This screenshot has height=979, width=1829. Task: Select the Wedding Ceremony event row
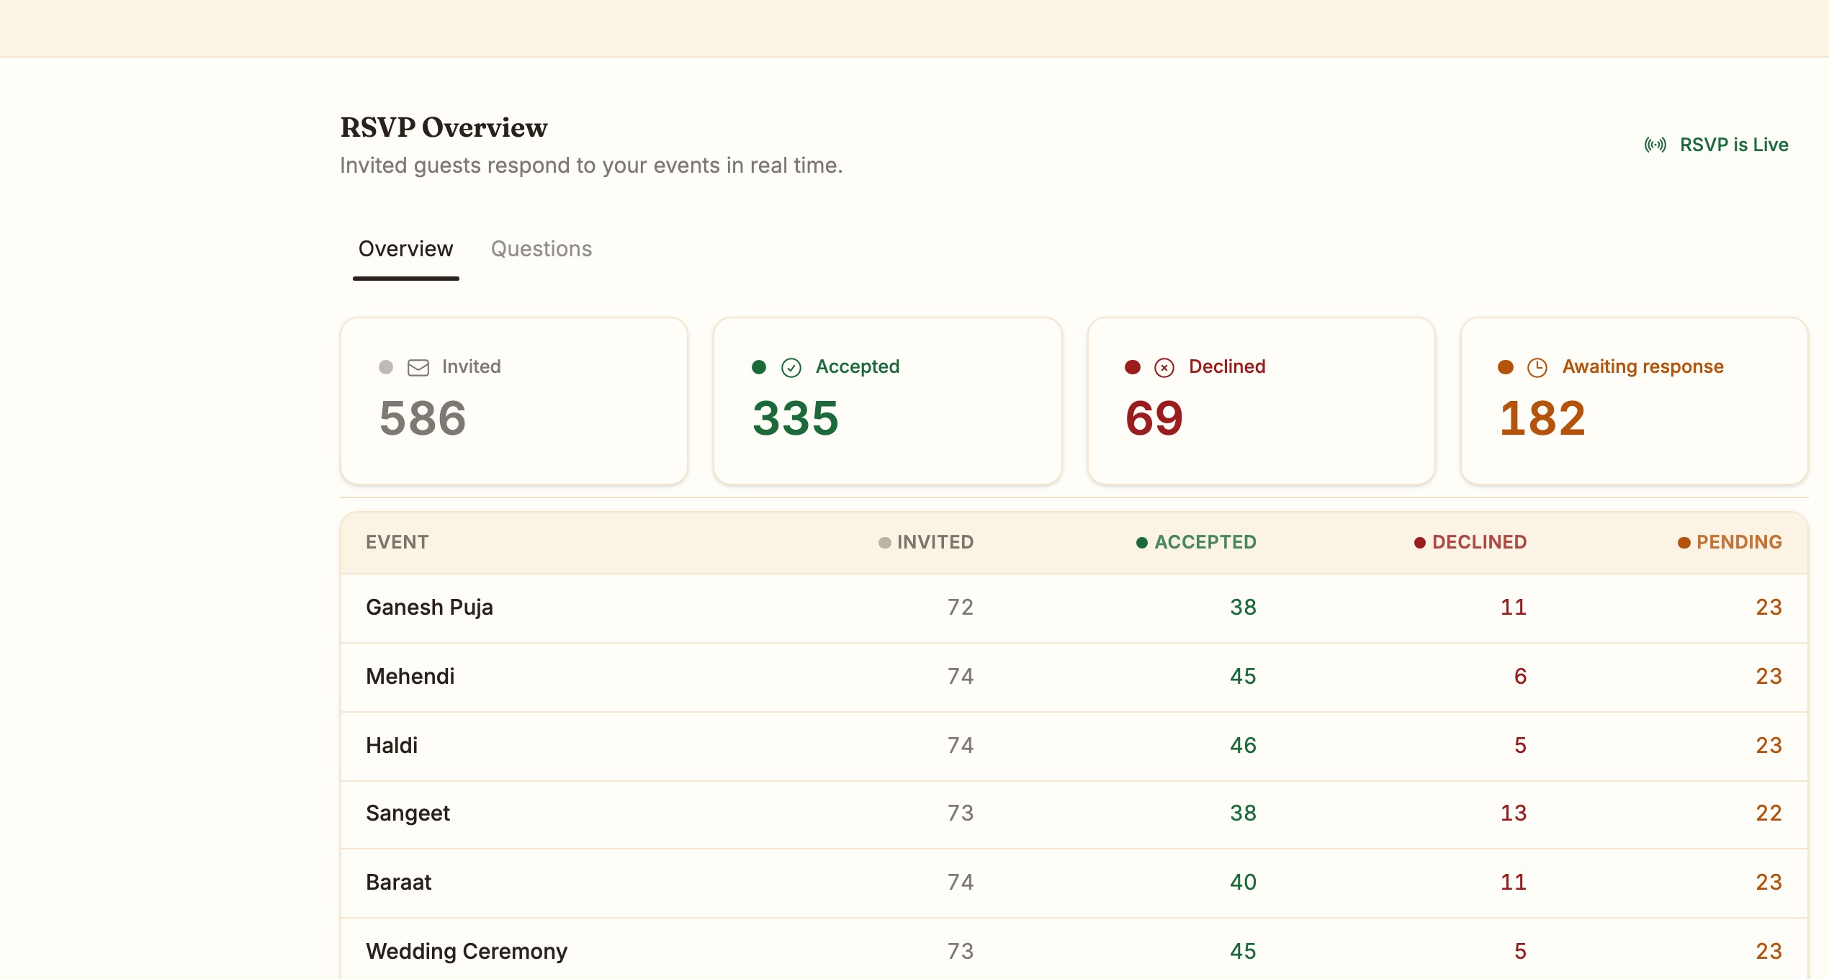click(1074, 949)
